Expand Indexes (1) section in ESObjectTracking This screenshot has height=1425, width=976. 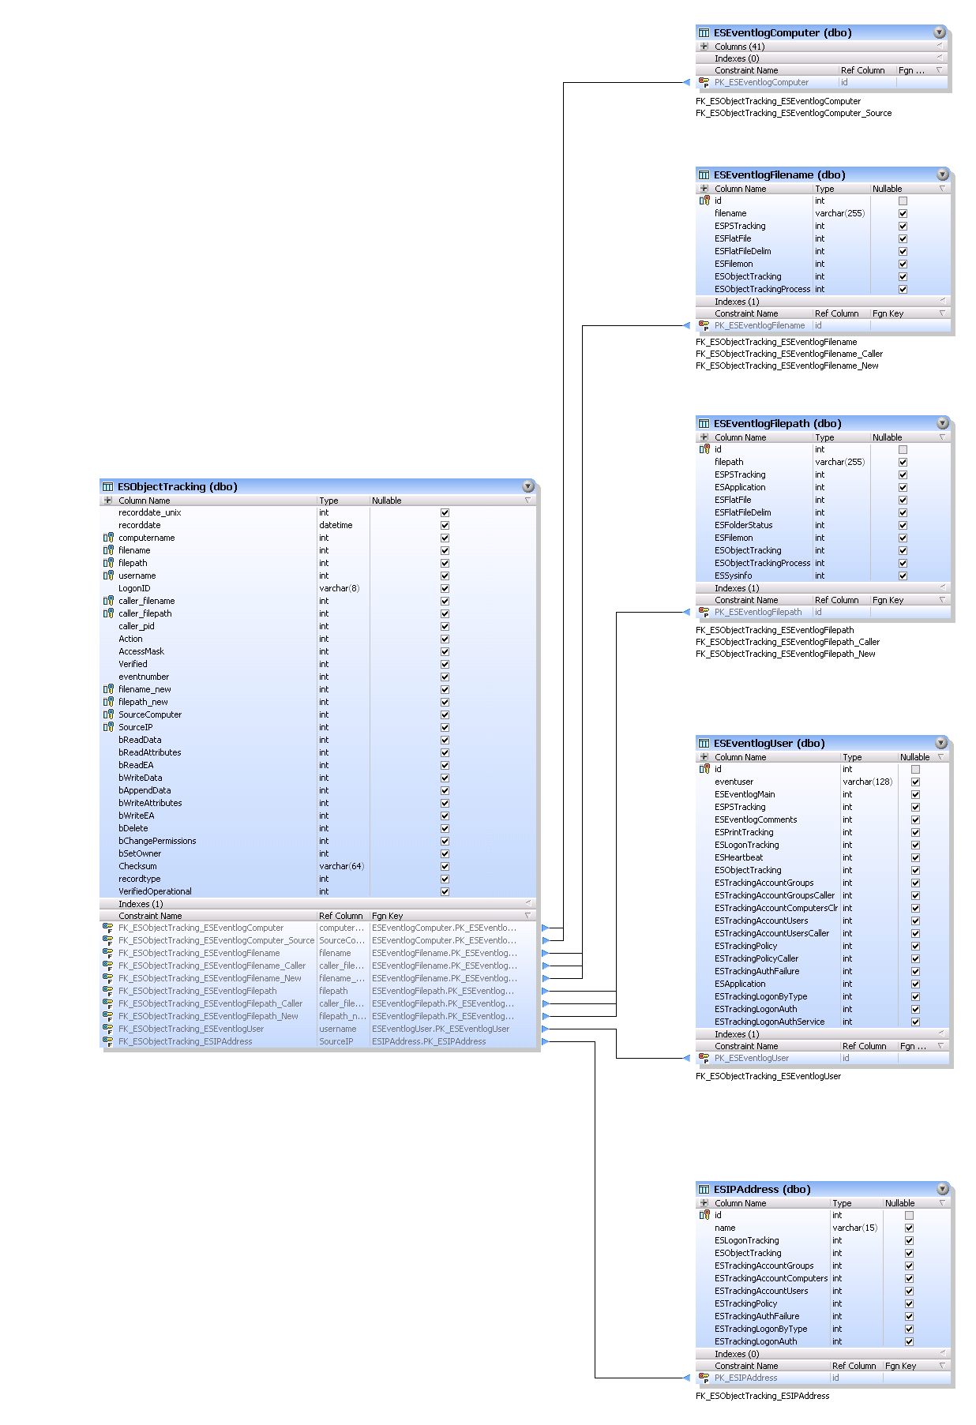pos(528,904)
